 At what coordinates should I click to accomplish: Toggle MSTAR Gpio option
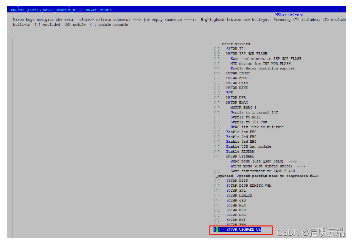pyautogui.click(x=217, y=83)
